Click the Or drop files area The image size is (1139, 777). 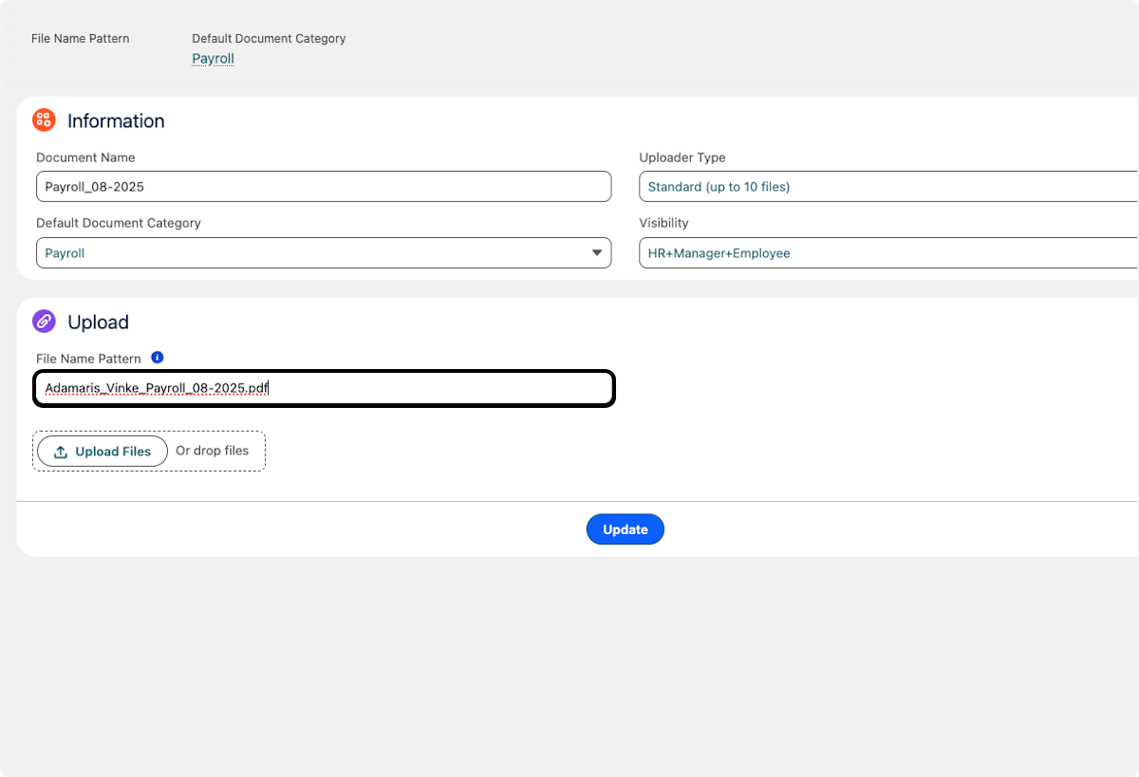(x=213, y=451)
